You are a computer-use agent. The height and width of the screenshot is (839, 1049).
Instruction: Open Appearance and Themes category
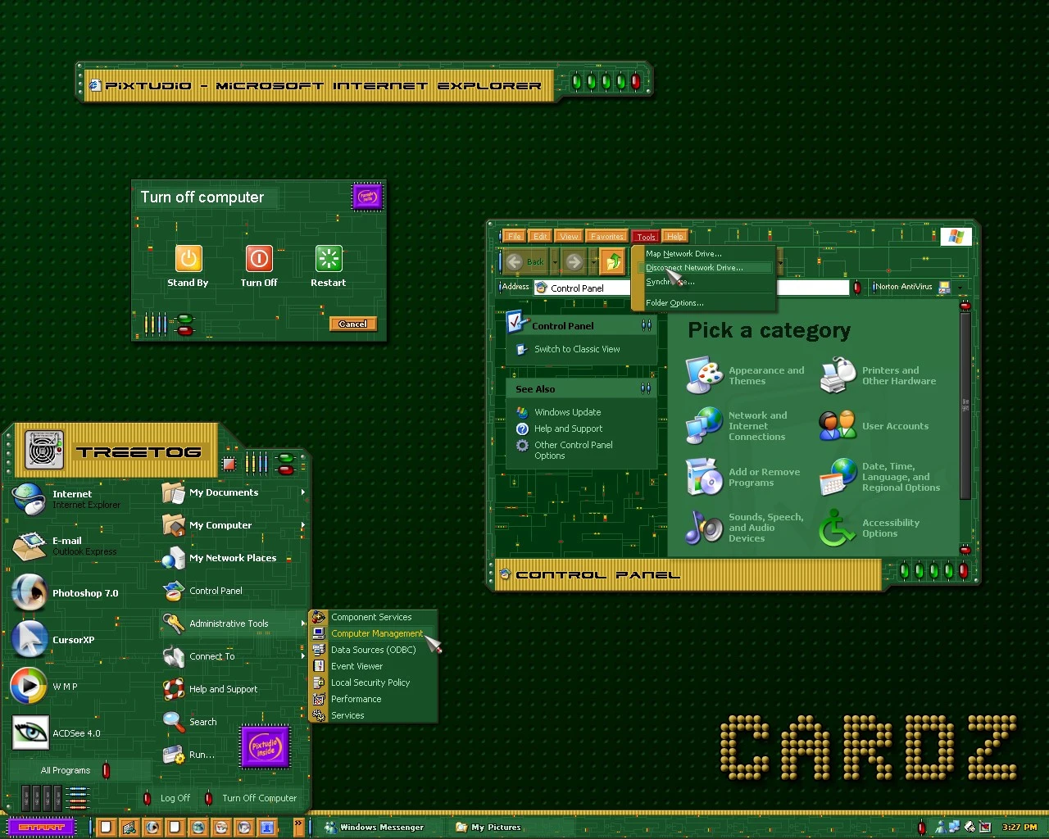point(746,375)
